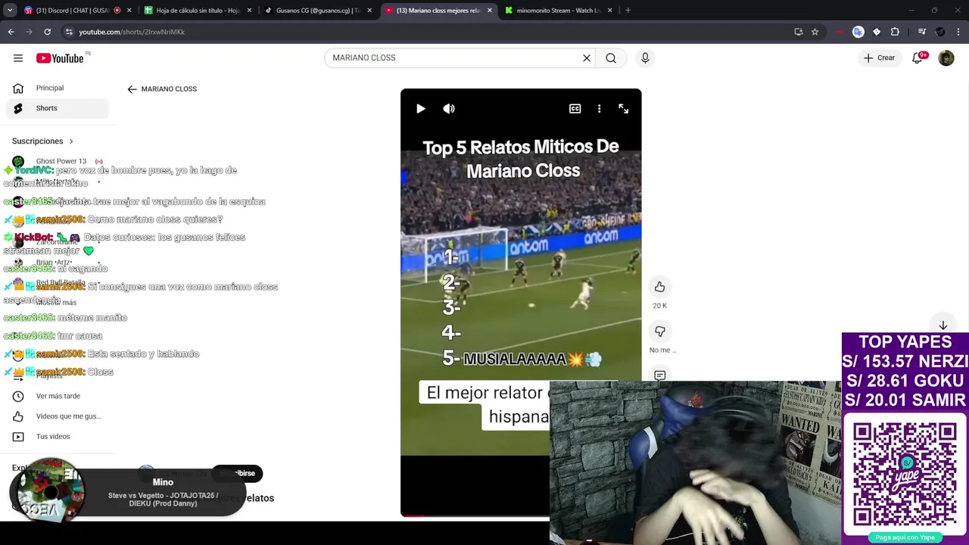Bookmark this page with star icon
The width and height of the screenshot is (969, 545).
tap(815, 32)
